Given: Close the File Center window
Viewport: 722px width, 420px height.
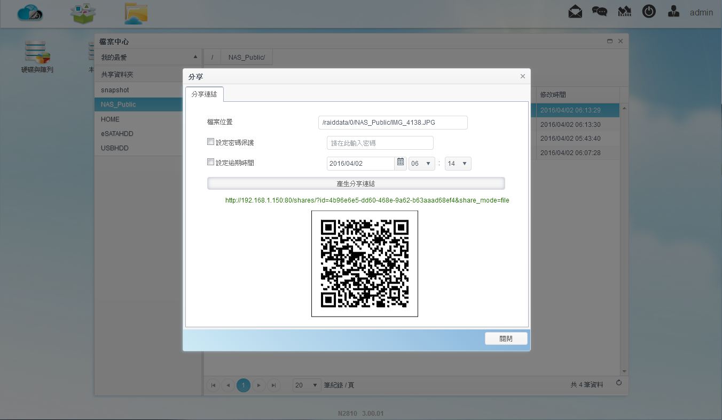Looking at the screenshot, I should pyautogui.click(x=621, y=41).
